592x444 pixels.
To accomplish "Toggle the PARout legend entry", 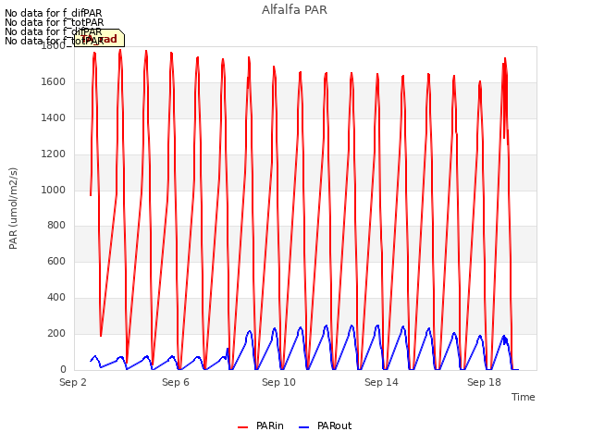I will [x=325, y=425].
